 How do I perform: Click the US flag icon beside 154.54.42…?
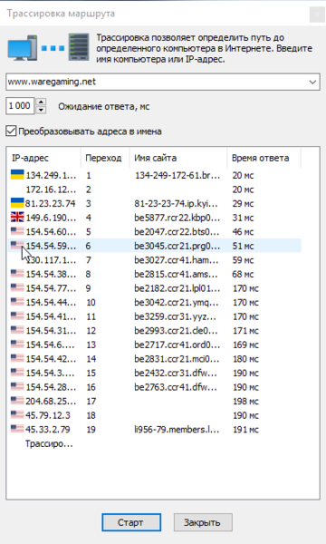coord(17,358)
